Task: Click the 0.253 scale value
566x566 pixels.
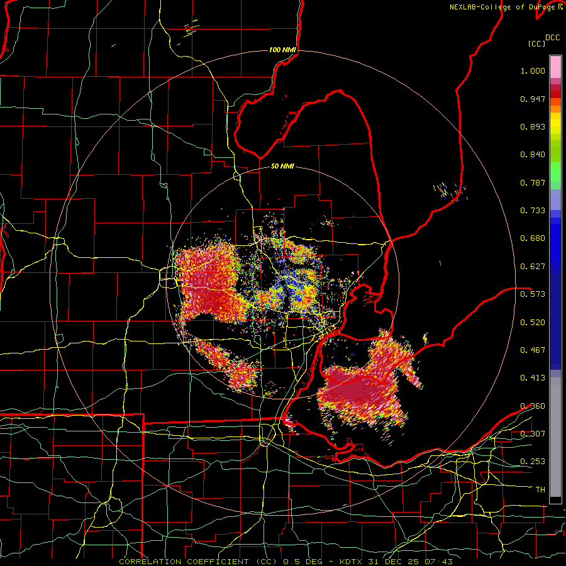Action: point(533,462)
